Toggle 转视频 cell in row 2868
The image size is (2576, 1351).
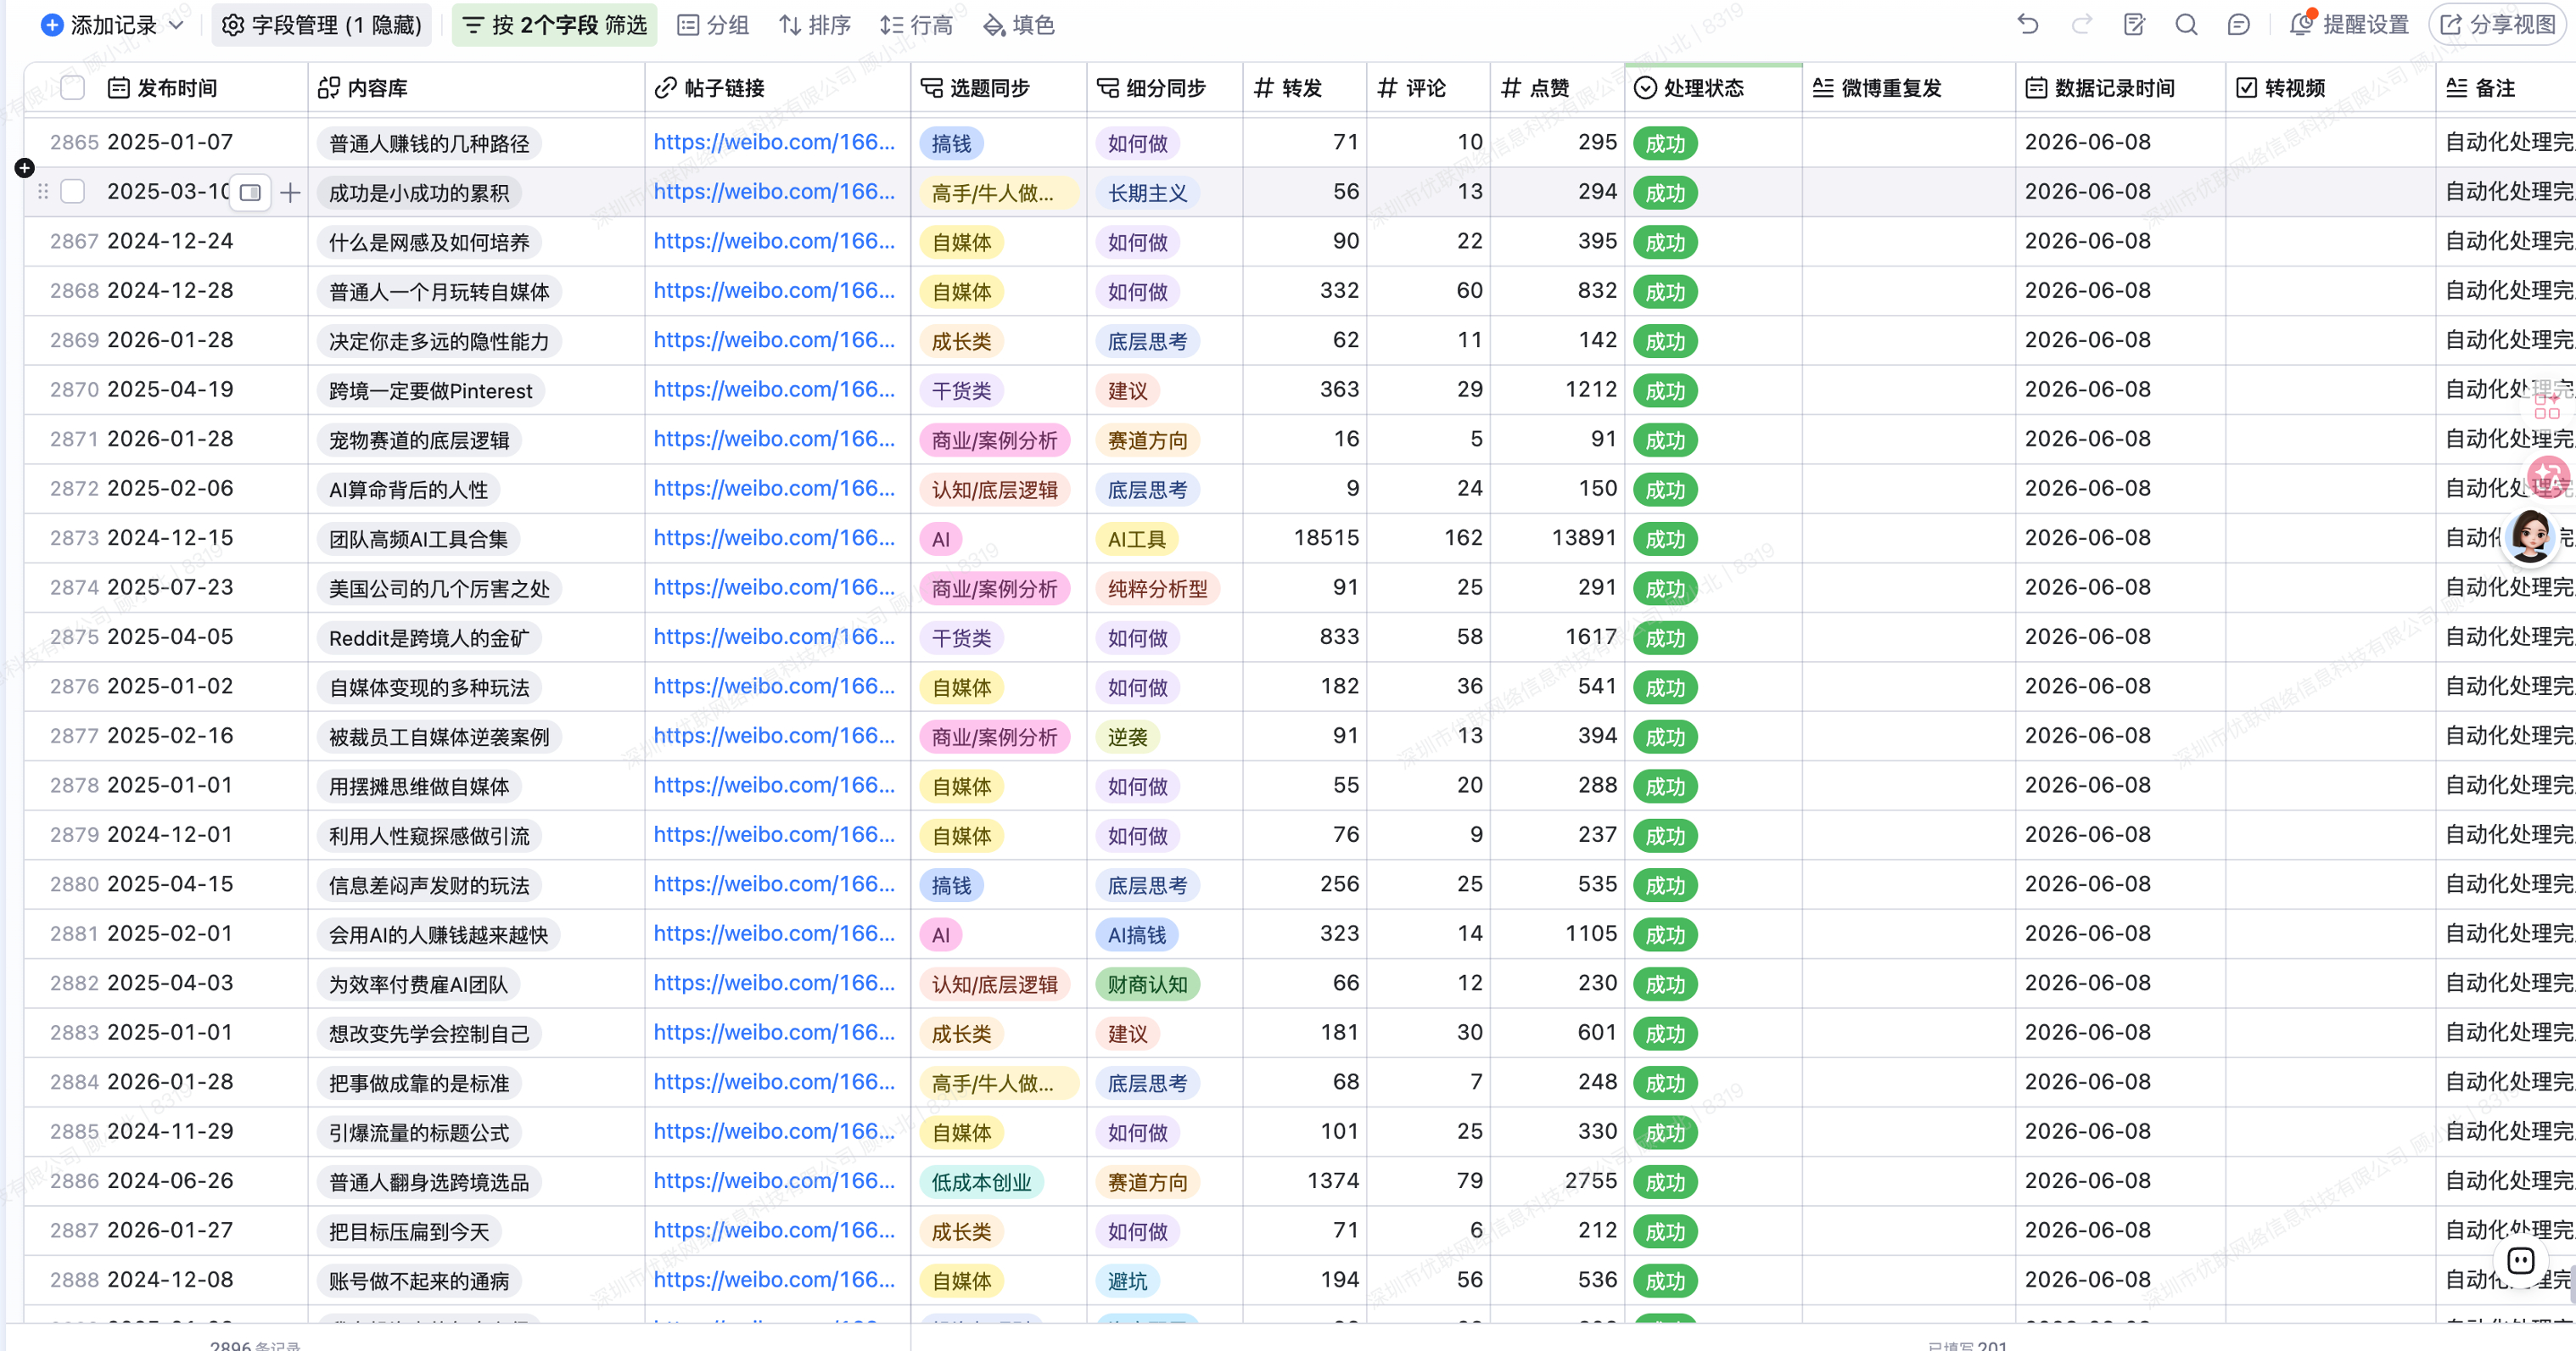coord(2330,291)
